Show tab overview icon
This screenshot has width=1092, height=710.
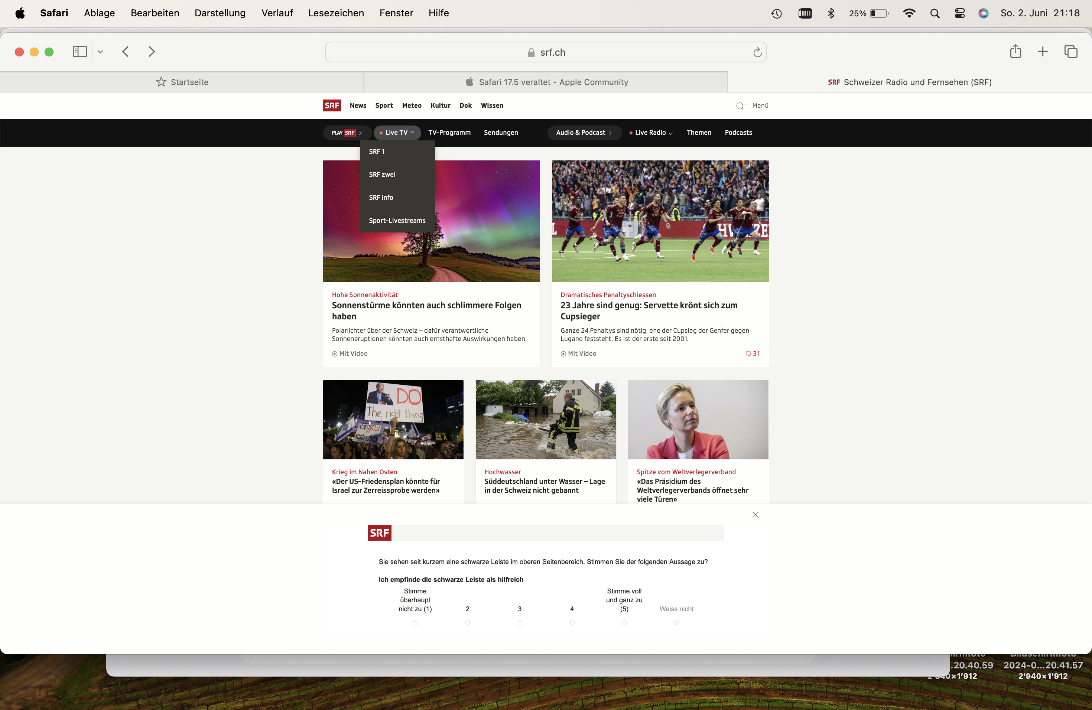pos(1070,51)
